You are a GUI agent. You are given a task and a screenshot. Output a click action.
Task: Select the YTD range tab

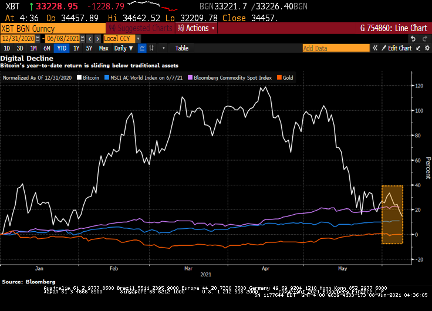(62, 48)
